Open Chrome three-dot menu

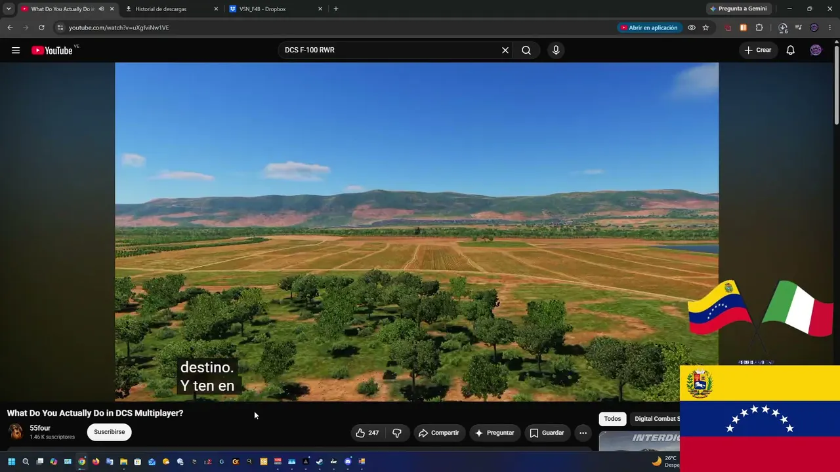click(x=830, y=28)
